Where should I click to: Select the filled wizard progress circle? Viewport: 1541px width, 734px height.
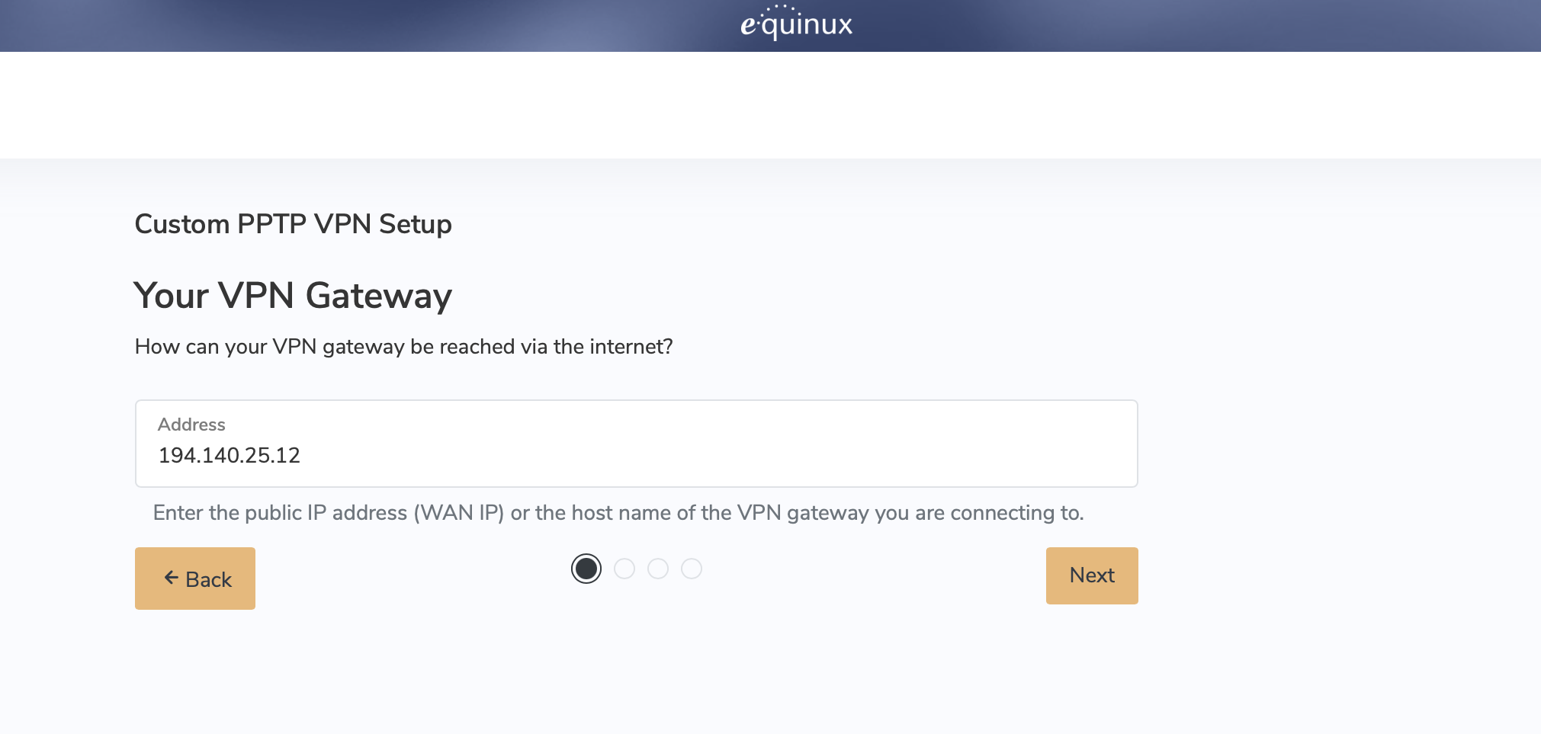click(x=586, y=569)
